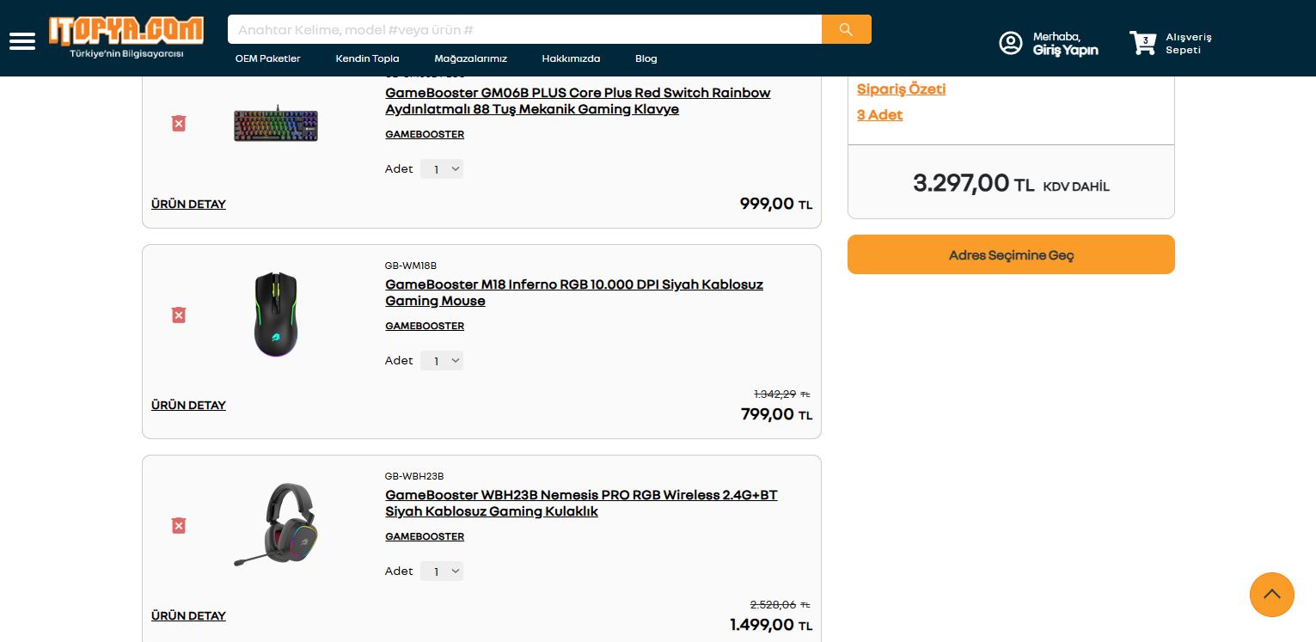The image size is (1316, 642).
Task: Remove the M18 Inferno mouse from cart
Action: click(x=179, y=315)
